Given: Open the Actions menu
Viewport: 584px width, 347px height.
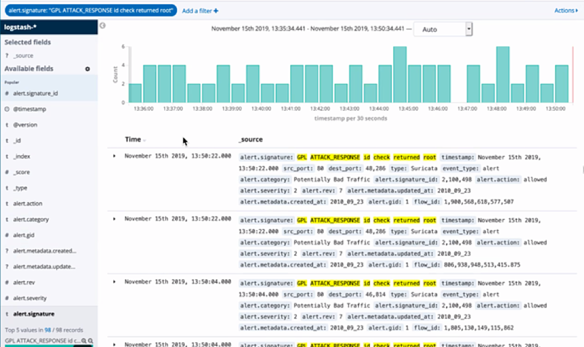Looking at the screenshot, I should pyautogui.click(x=566, y=10).
